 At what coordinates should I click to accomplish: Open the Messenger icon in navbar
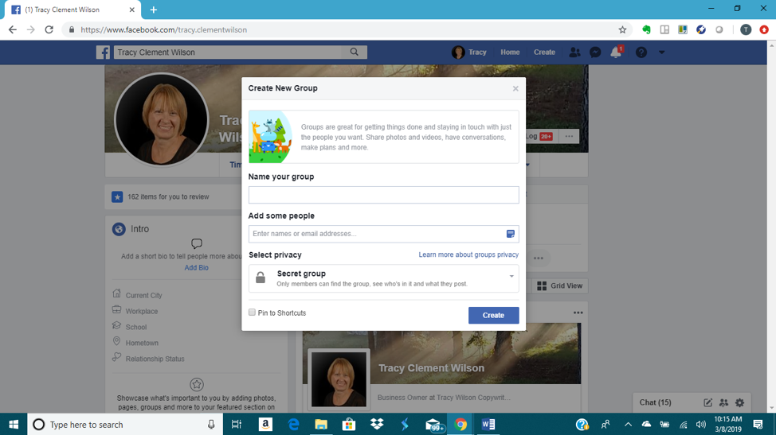595,52
